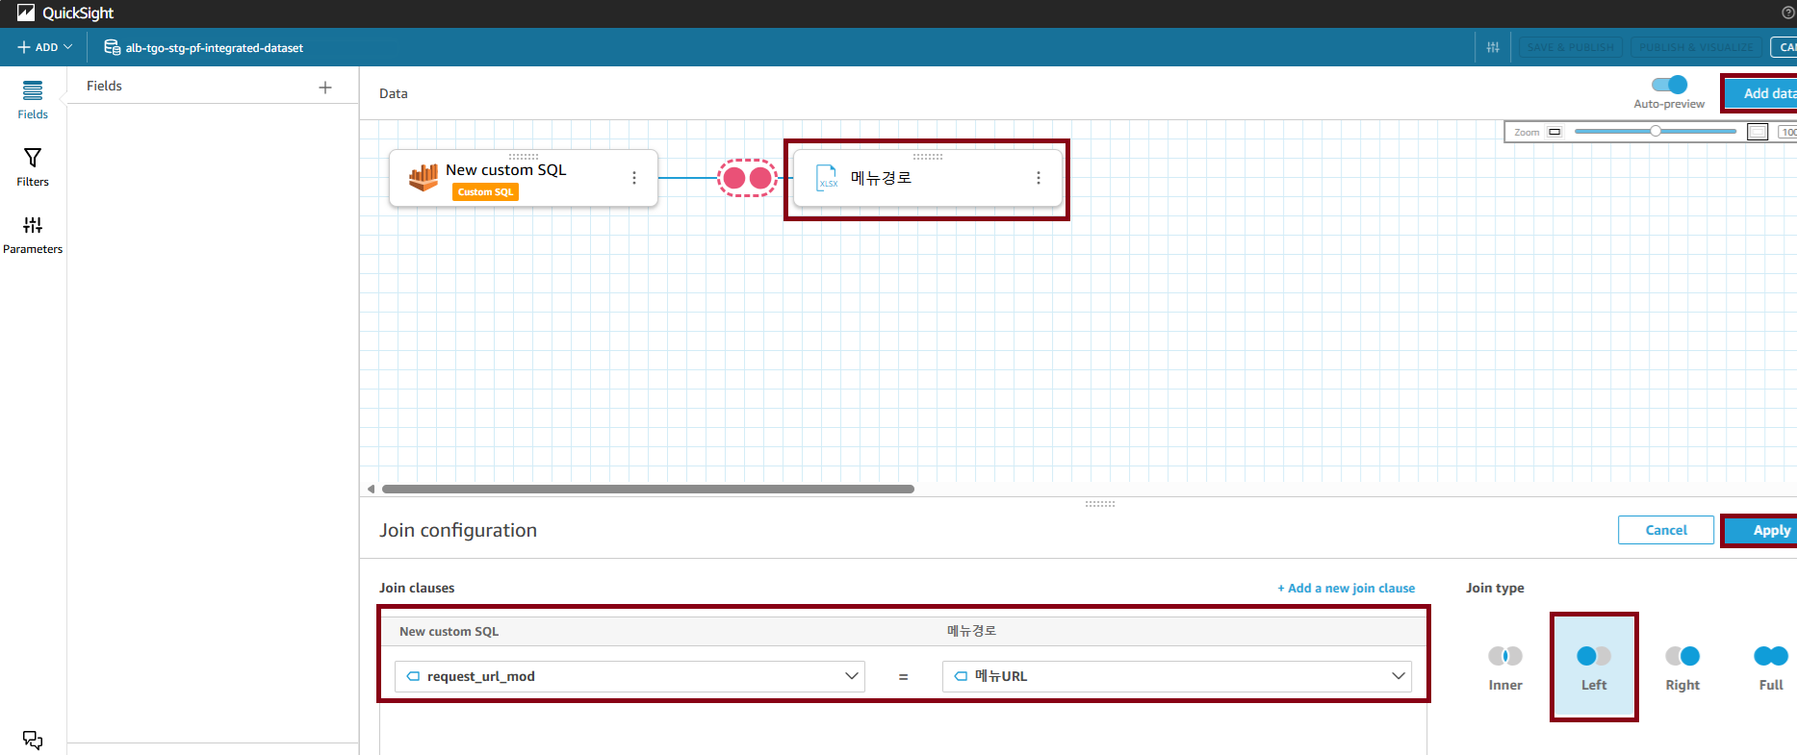Click the join circles between tables
1797x755 pixels.
tap(747, 178)
